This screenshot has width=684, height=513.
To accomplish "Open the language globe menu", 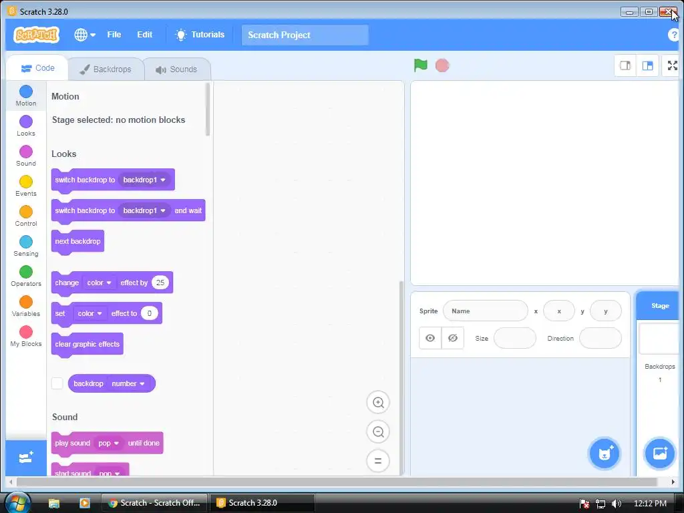I will pos(85,35).
